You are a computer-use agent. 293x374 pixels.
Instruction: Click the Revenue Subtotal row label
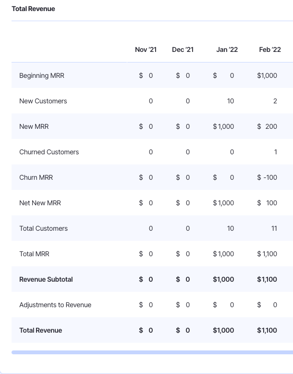point(46,279)
